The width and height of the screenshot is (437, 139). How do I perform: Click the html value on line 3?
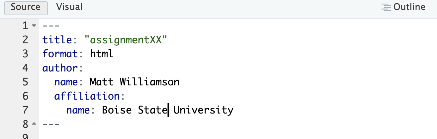coord(102,54)
